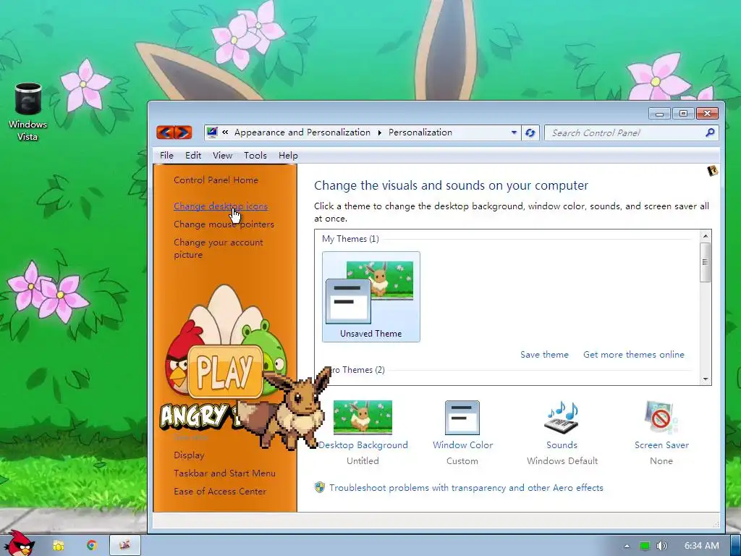
Task: Open the Sounds settings icon
Action: click(x=562, y=417)
